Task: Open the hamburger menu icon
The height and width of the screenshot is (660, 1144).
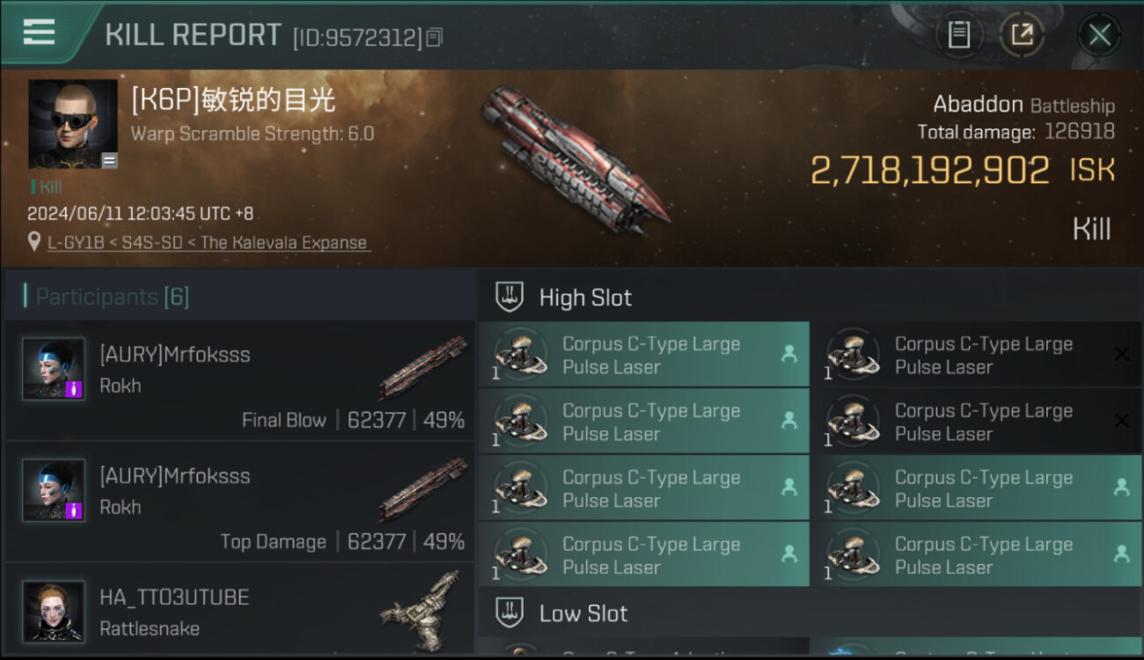Action: pos(39,33)
